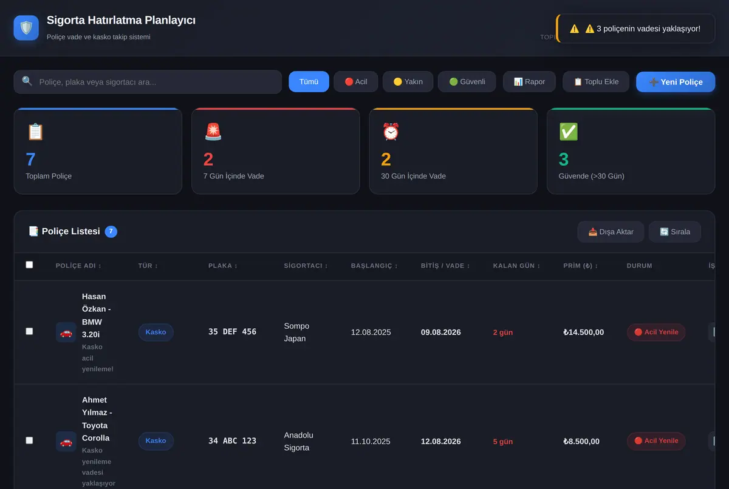Click car icon beside Hasan Özkan policy
Image resolution: width=729 pixels, height=489 pixels.
tap(66, 332)
